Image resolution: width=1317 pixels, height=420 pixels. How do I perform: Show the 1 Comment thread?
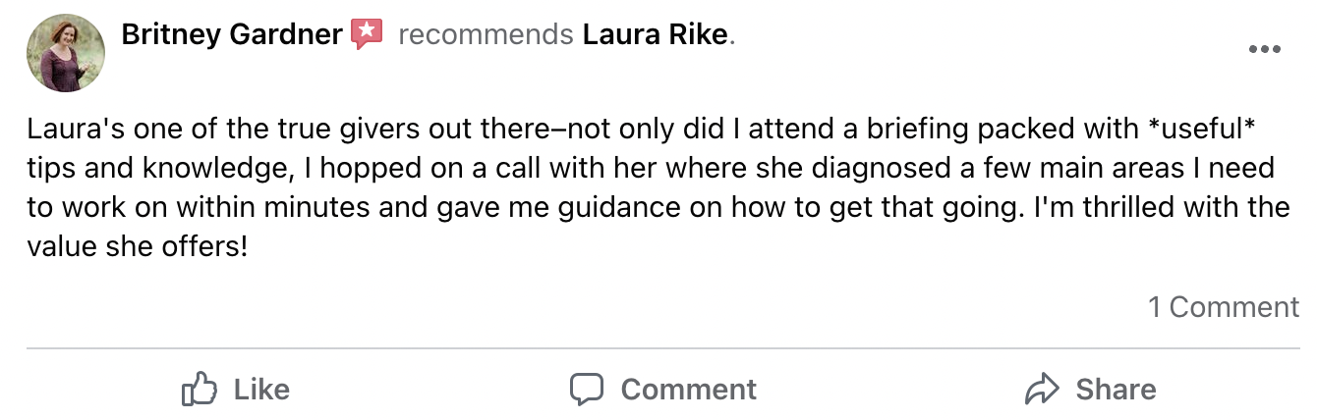coord(1224,307)
